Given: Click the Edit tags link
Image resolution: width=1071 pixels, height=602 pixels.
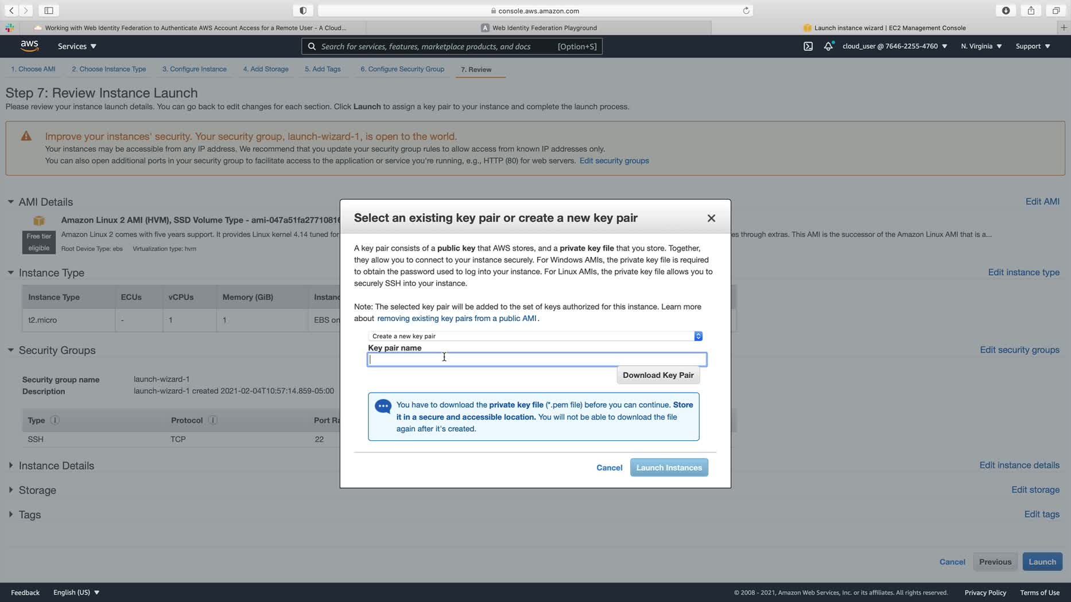Looking at the screenshot, I should tap(1042, 514).
